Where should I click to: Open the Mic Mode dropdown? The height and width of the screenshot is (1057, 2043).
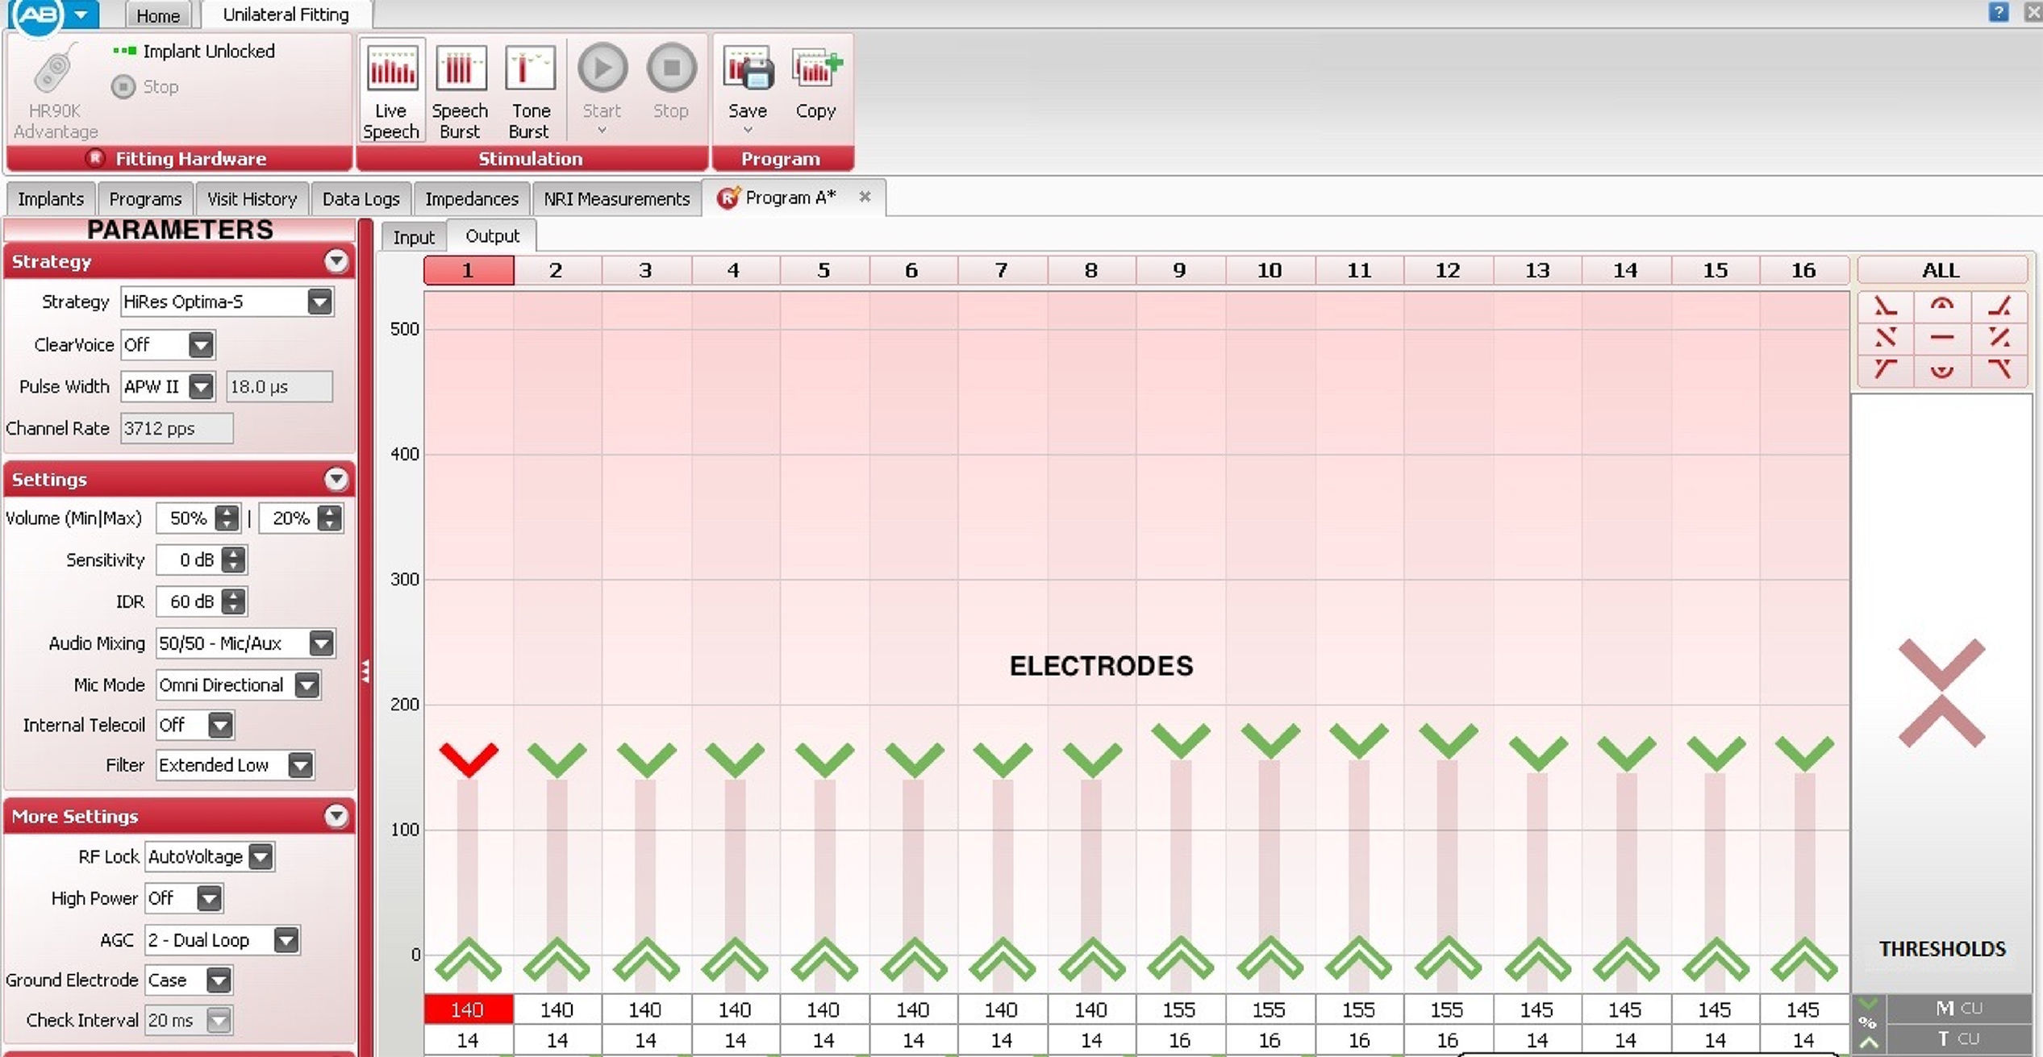pos(306,685)
